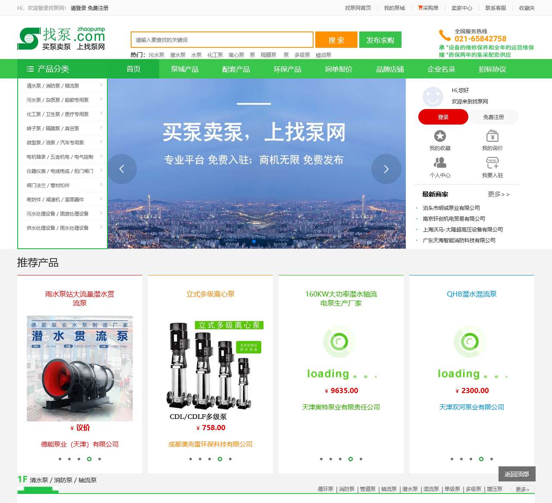Expand 污水泵 / 杂质泵 / 船舶专用泵 category
552x503 pixels.
[x=62, y=100]
